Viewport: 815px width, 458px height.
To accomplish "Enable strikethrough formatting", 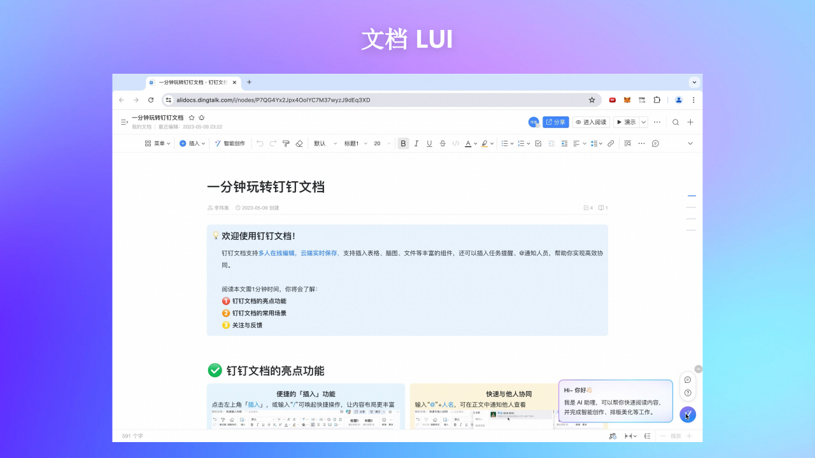I will pos(443,143).
